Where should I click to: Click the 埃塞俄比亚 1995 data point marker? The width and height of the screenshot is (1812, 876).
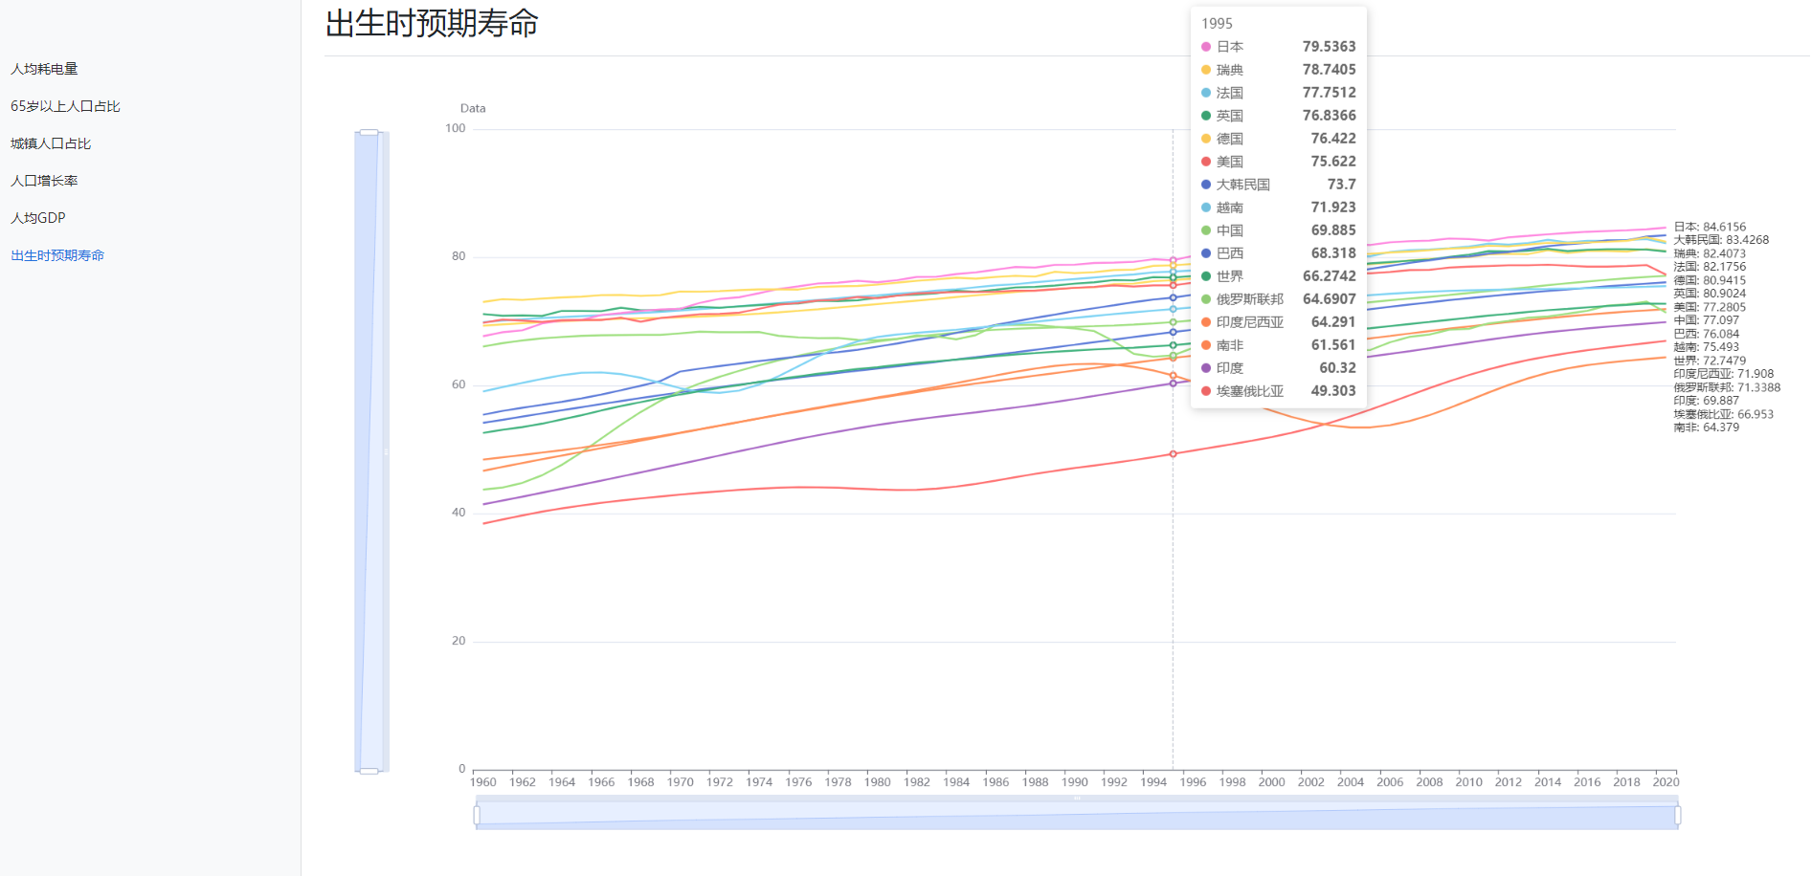(1174, 454)
